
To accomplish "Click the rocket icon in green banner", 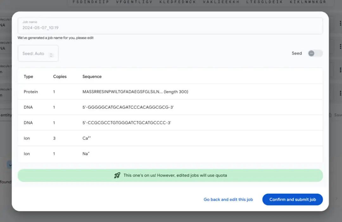I will click(117, 175).
